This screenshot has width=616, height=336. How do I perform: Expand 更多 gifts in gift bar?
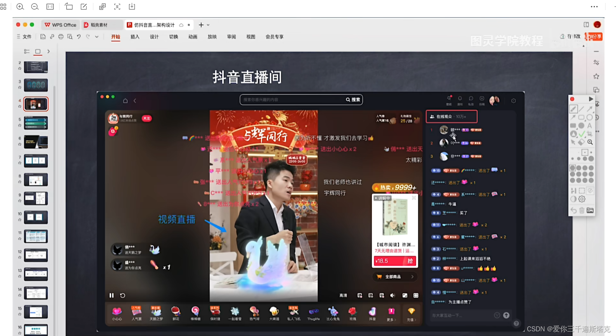[391, 314]
